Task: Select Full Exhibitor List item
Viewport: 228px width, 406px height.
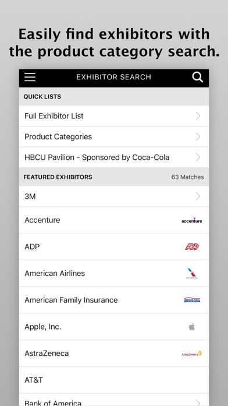Action: click(x=114, y=116)
